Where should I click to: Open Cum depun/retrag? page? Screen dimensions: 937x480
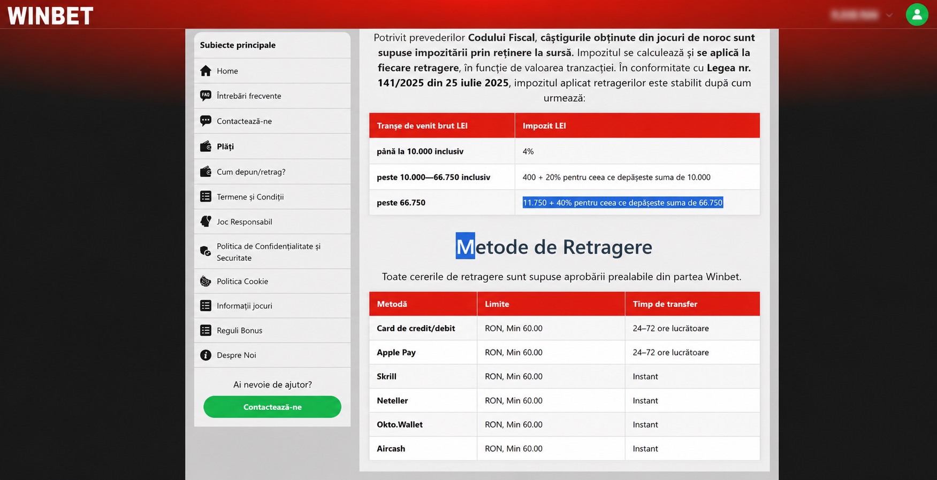(272, 172)
